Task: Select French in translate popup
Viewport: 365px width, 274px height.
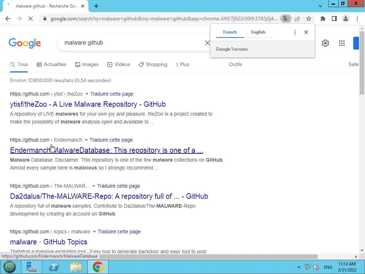Action: click(x=230, y=32)
